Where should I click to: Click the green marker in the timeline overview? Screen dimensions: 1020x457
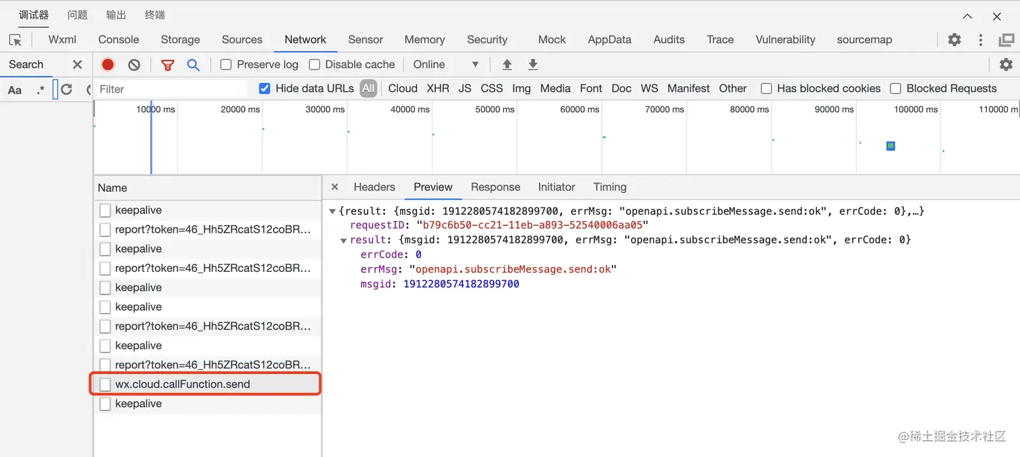(x=890, y=146)
